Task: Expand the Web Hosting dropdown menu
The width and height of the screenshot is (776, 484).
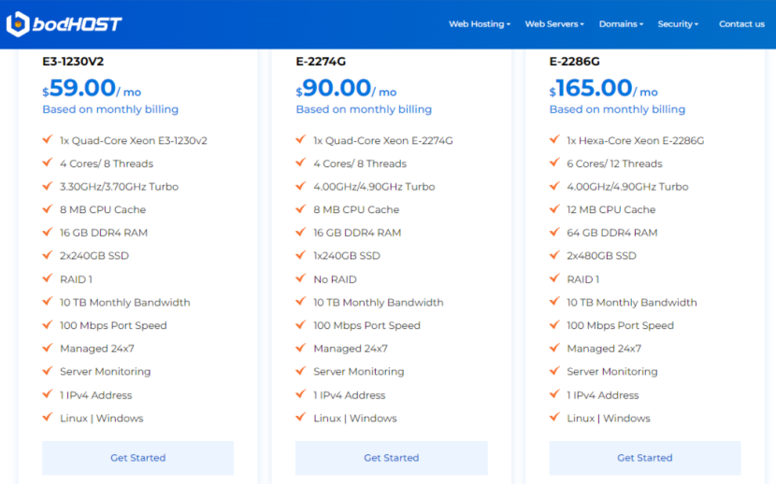Action: click(479, 24)
